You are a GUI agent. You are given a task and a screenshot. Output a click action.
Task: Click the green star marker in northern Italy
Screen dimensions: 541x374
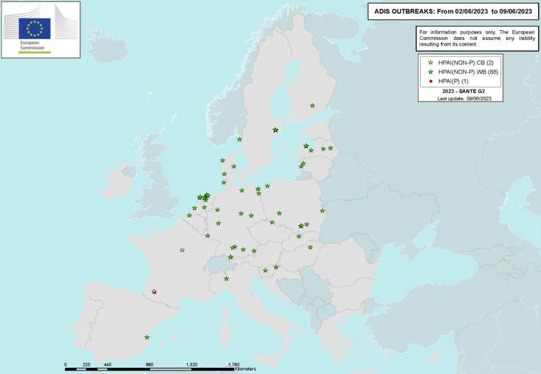226,278
